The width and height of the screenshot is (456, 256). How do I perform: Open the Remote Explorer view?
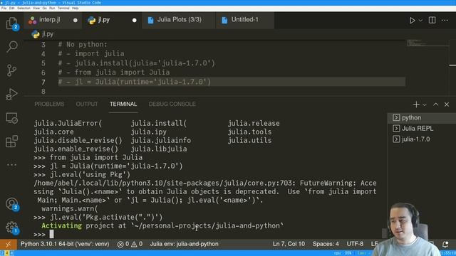(x=11, y=118)
